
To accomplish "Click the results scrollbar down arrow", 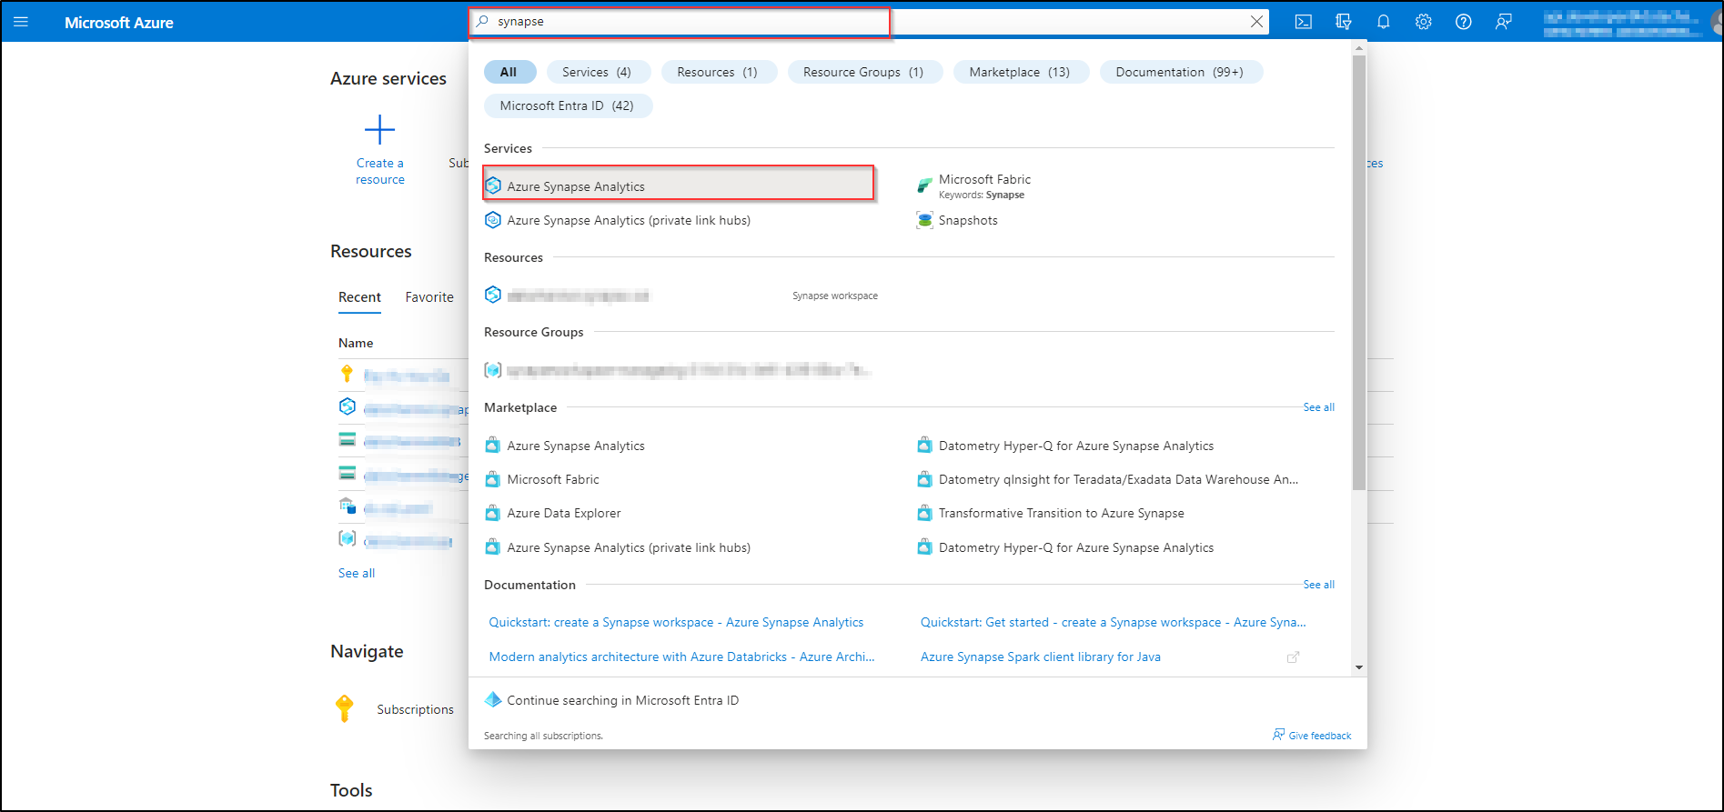I will 1359,667.
